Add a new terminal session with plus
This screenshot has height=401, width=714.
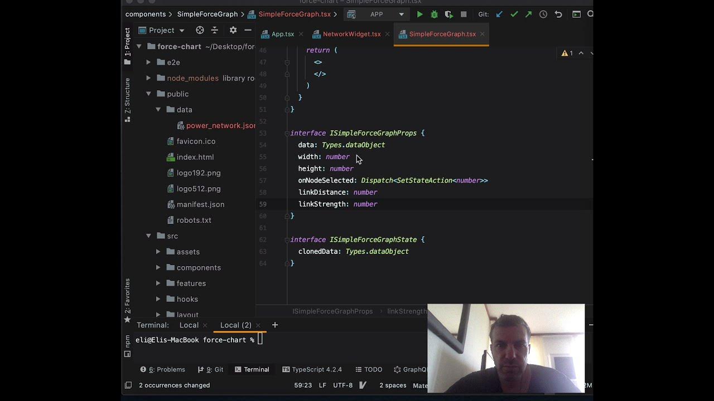pyautogui.click(x=274, y=325)
